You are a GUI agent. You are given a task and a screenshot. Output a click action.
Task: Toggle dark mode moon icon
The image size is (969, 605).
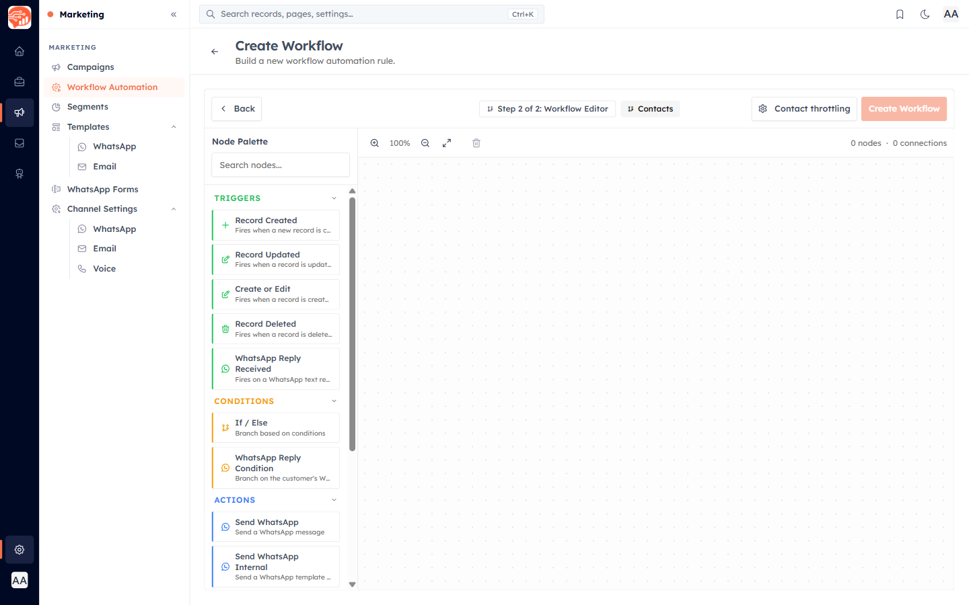click(x=925, y=14)
